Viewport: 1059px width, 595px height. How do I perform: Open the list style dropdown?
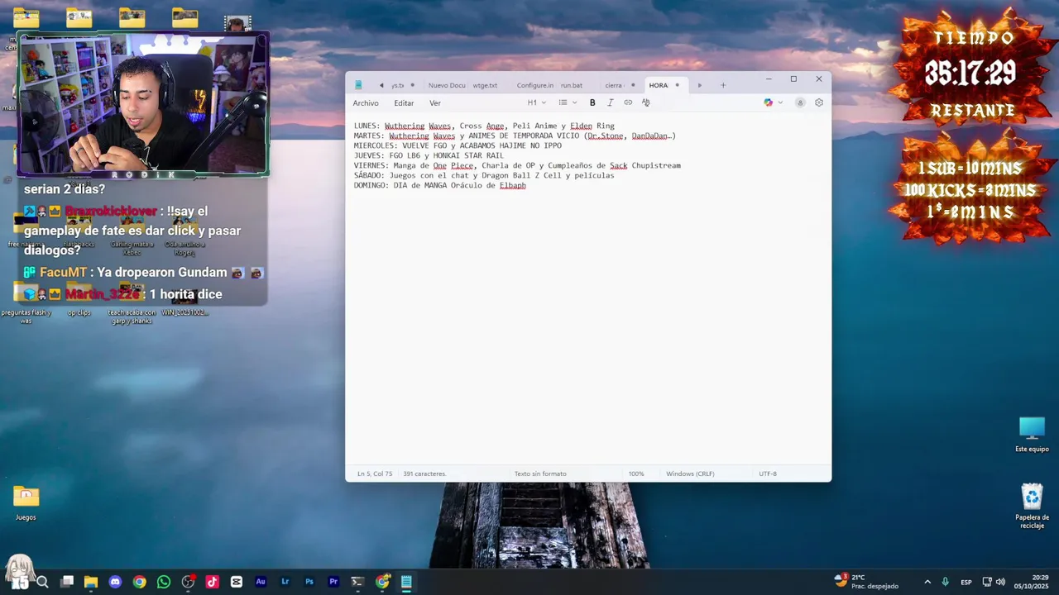pos(568,102)
